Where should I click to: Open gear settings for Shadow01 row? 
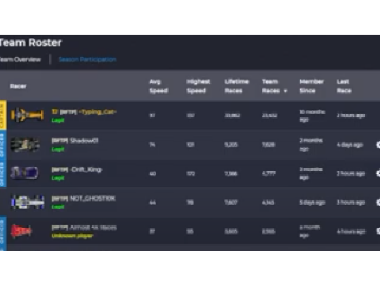click(x=378, y=145)
